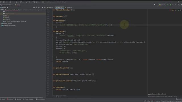Screen dimensions: 182x102
Task: Click the Python interpreter in status bar
Action: [171, 101]
